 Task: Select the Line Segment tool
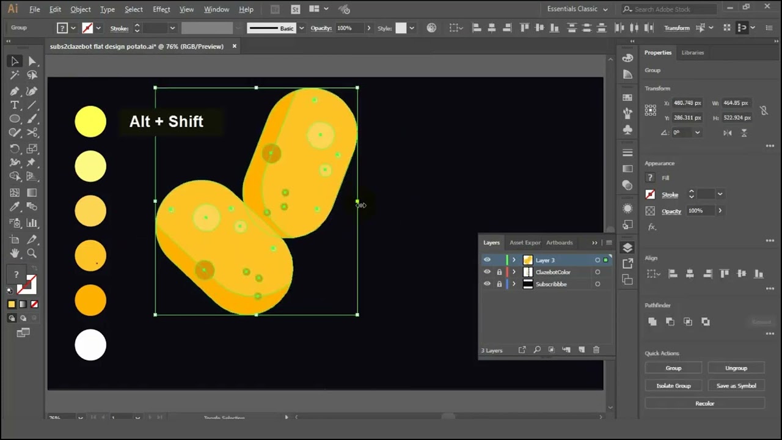32,105
